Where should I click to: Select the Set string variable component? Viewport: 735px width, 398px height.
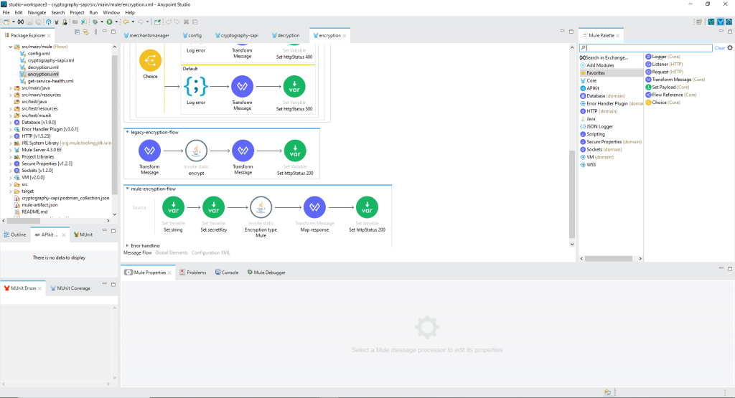pos(174,207)
